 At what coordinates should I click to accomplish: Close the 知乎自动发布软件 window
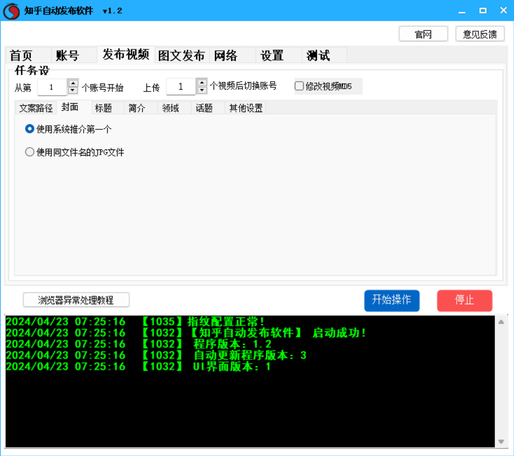504,10
